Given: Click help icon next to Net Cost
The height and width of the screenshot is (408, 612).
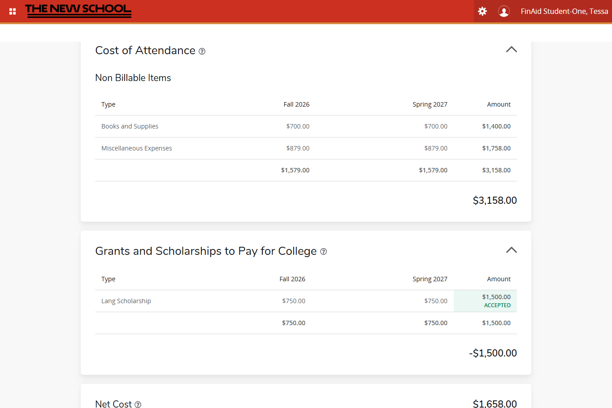Looking at the screenshot, I should 138,404.
